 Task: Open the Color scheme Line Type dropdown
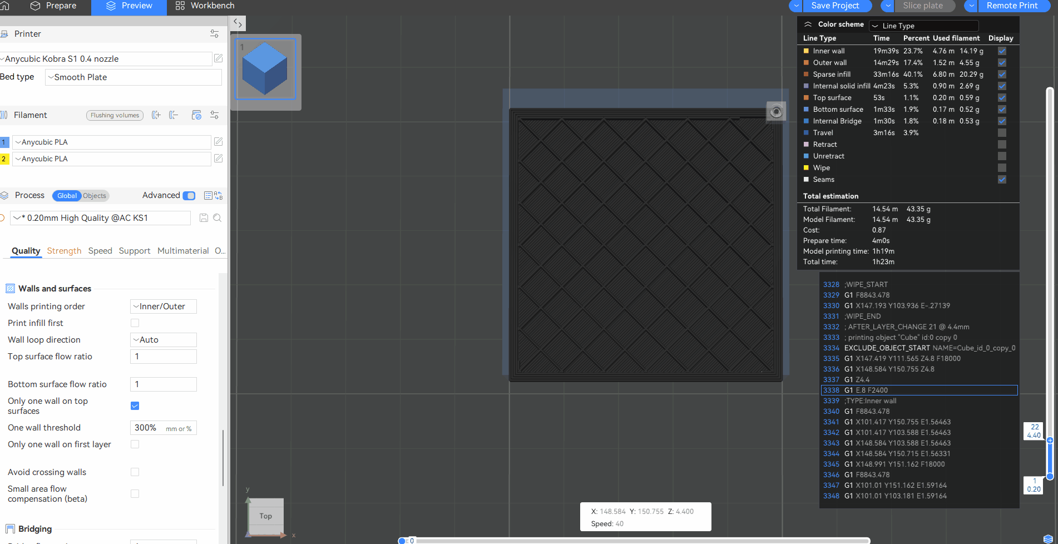coord(924,26)
